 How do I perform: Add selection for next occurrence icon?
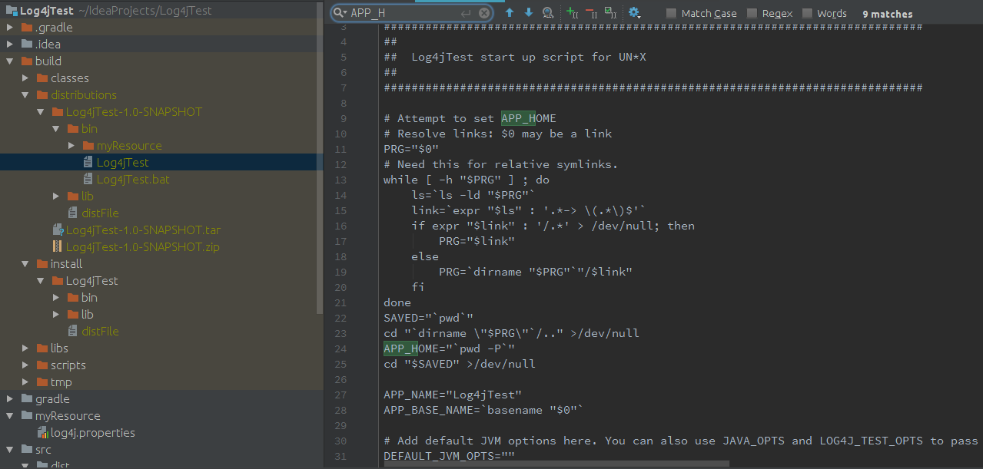[572, 13]
